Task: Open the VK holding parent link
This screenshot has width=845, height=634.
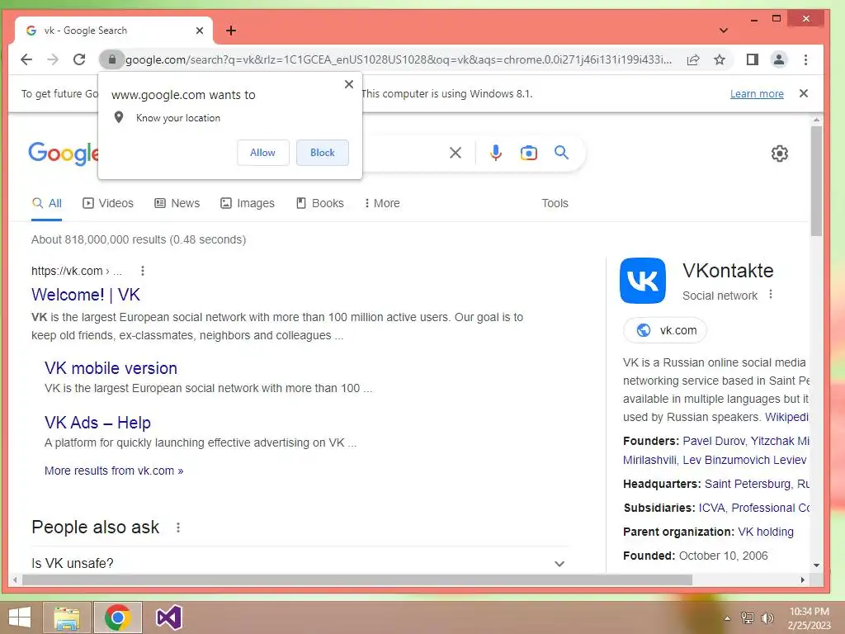Action: pos(766,532)
